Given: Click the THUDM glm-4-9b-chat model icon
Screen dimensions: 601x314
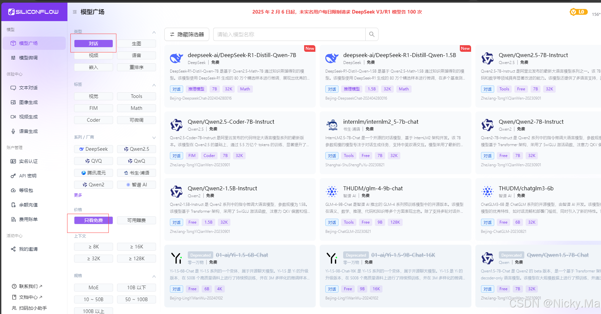Looking at the screenshot, I should pyautogui.click(x=332, y=192).
